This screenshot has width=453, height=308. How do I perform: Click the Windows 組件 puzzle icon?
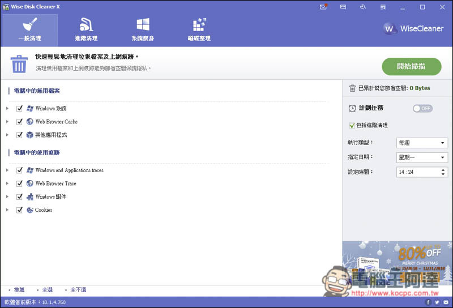(30, 197)
